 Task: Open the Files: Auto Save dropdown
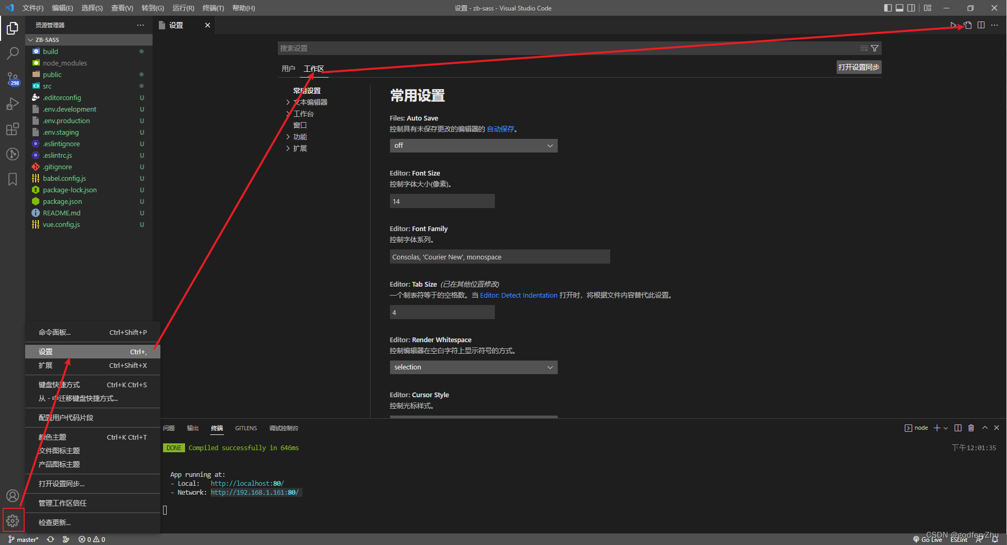[473, 146]
